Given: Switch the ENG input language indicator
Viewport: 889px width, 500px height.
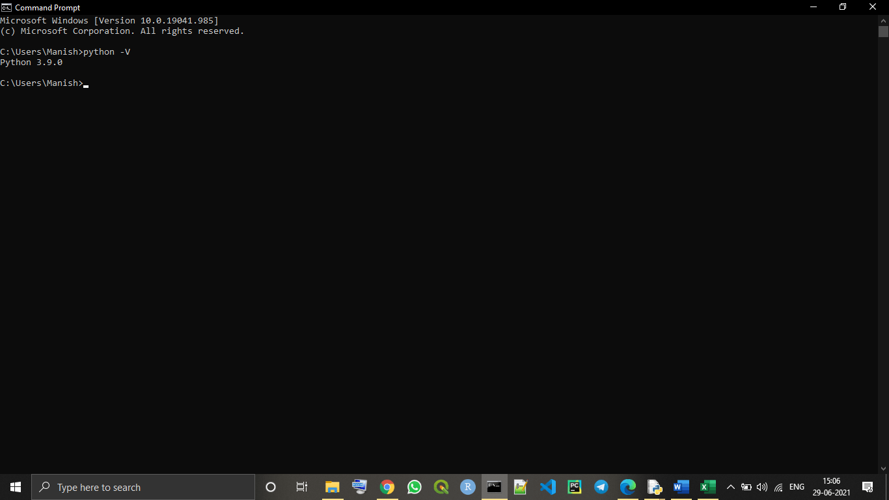Looking at the screenshot, I should [x=797, y=487].
